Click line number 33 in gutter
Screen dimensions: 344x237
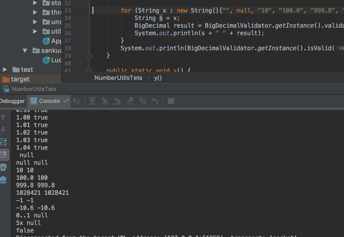click(x=68, y=11)
